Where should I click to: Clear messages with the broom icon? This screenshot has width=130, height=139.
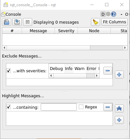[x=96, y=22]
